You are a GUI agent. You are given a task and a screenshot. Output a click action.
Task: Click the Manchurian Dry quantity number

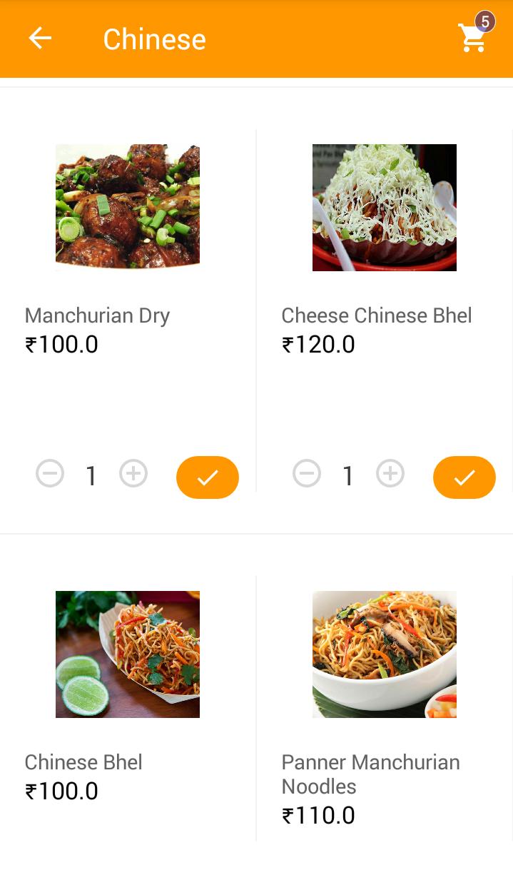click(91, 476)
